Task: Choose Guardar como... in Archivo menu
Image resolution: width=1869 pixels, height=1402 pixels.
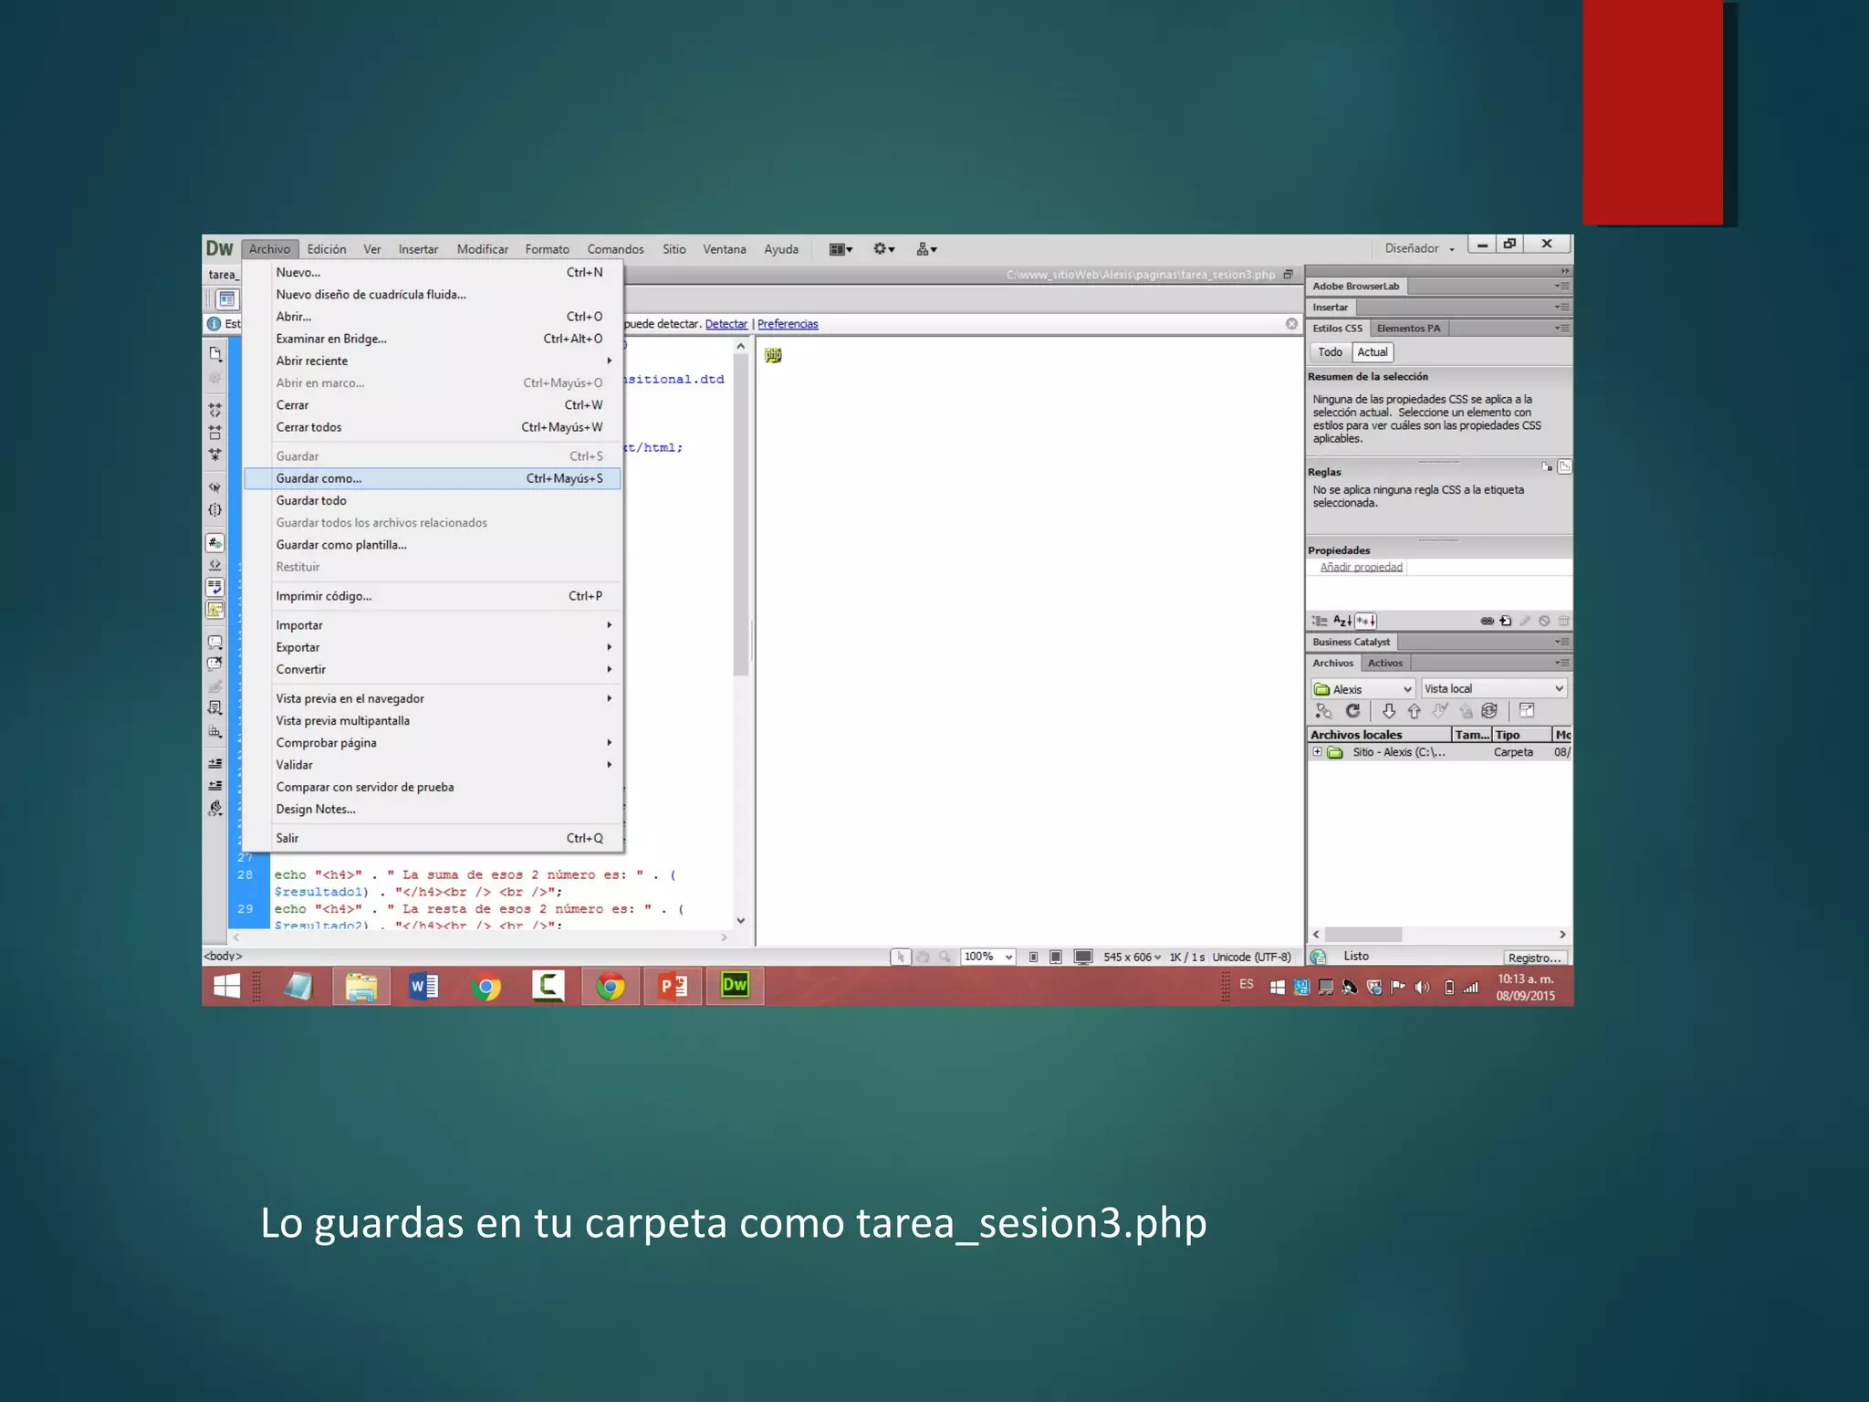Action: 433,478
